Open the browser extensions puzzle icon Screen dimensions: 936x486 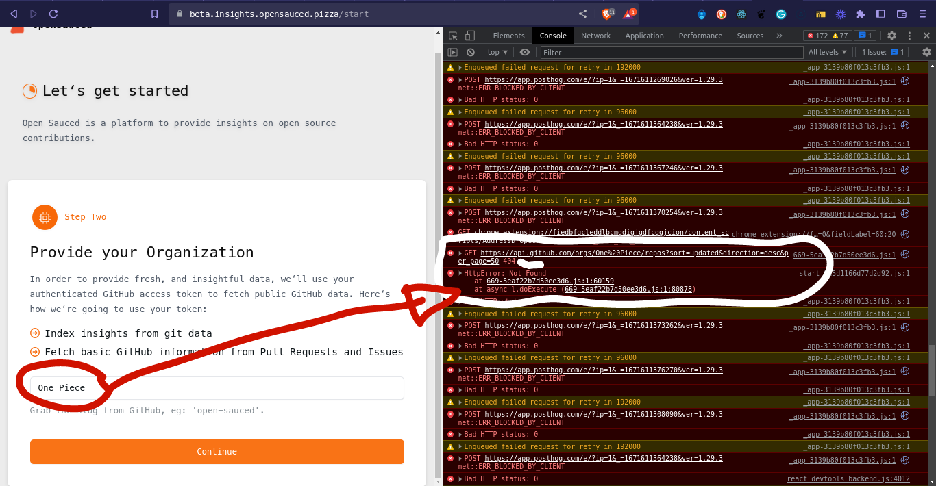point(860,13)
